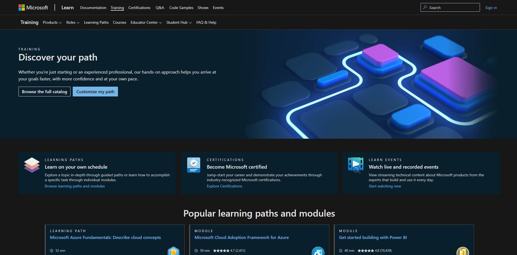The image size is (517, 255).
Task: Click the clock icon beside 52 min
Action: click(x=51, y=251)
